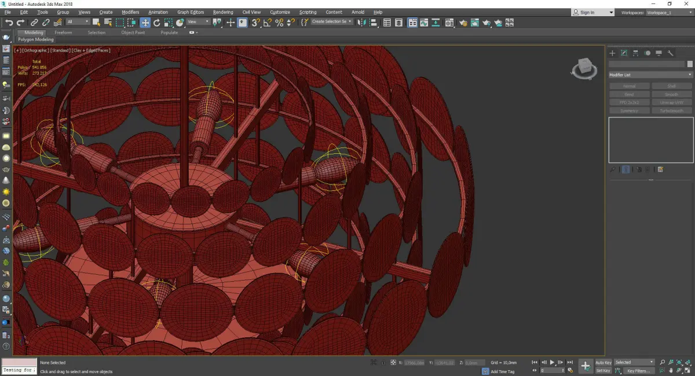This screenshot has height=376, width=695.
Task: Play the animation
Action: 553,362
